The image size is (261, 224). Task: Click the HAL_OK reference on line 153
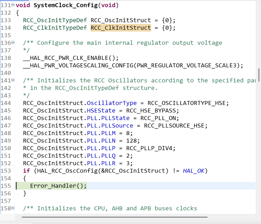193,171
